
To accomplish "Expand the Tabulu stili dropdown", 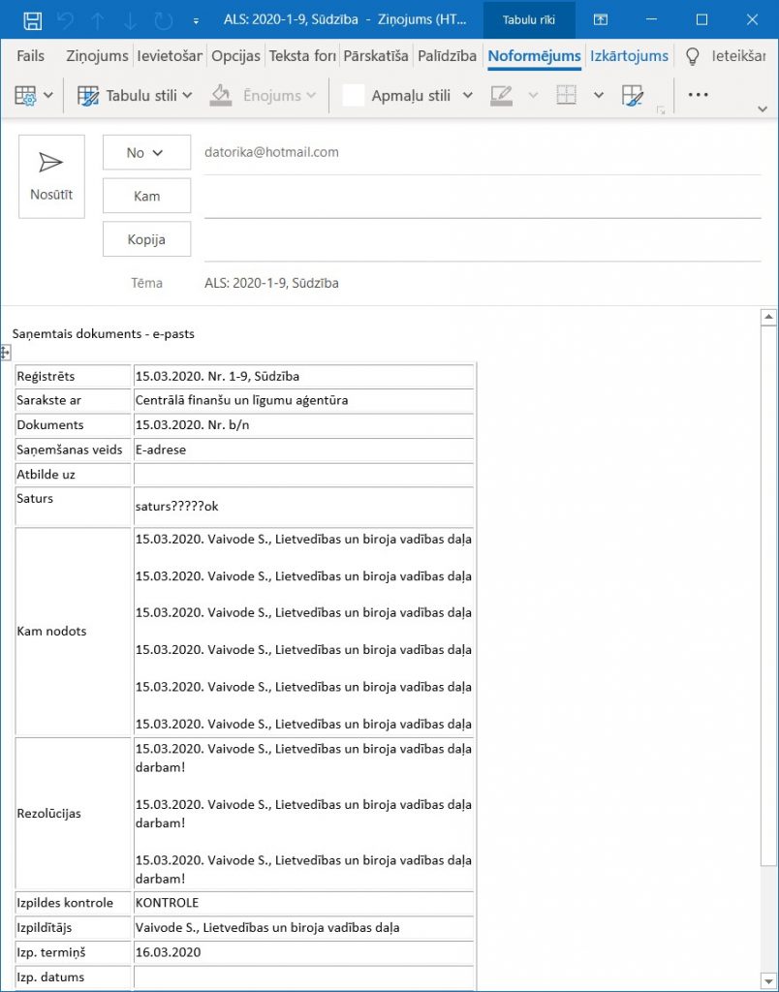I will click(x=187, y=95).
